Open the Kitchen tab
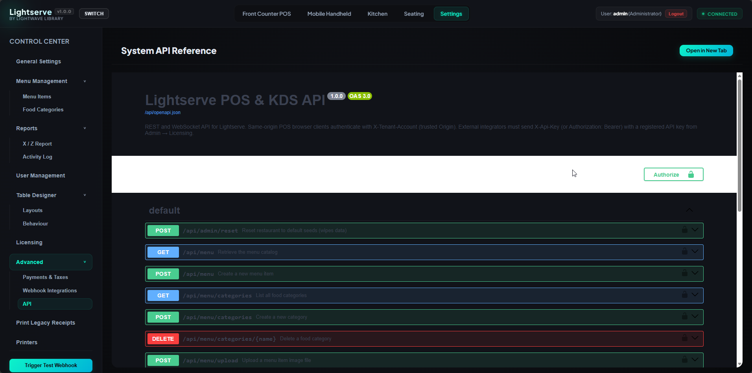 pos(378,14)
